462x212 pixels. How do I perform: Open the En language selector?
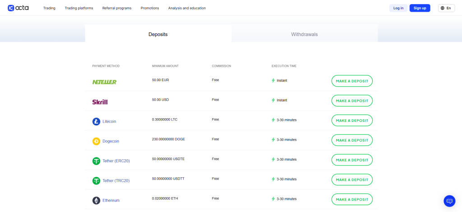[x=446, y=8]
